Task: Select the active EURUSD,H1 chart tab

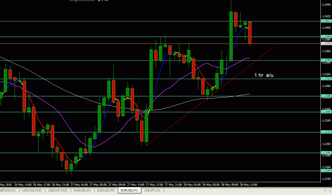Action: click(x=129, y=191)
